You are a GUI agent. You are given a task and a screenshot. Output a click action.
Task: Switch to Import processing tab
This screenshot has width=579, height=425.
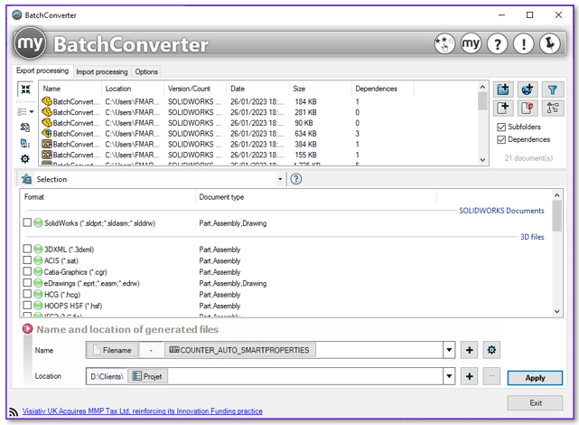102,71
